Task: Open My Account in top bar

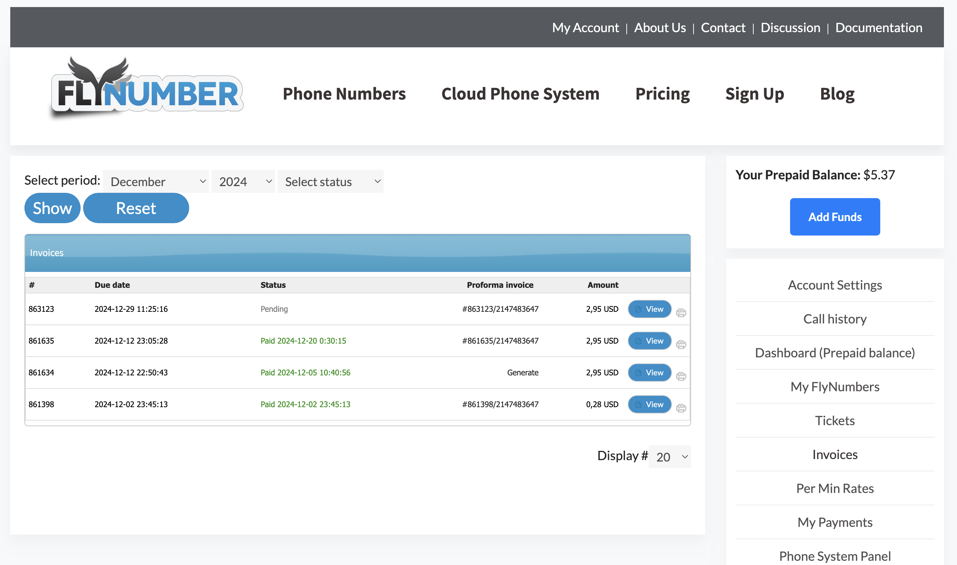Action: pyautogui.click(x=586, y=28)
